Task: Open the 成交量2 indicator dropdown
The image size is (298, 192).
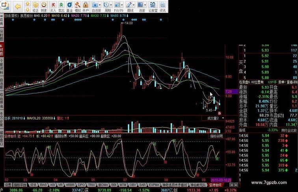Action: click(x=223, y=118)
